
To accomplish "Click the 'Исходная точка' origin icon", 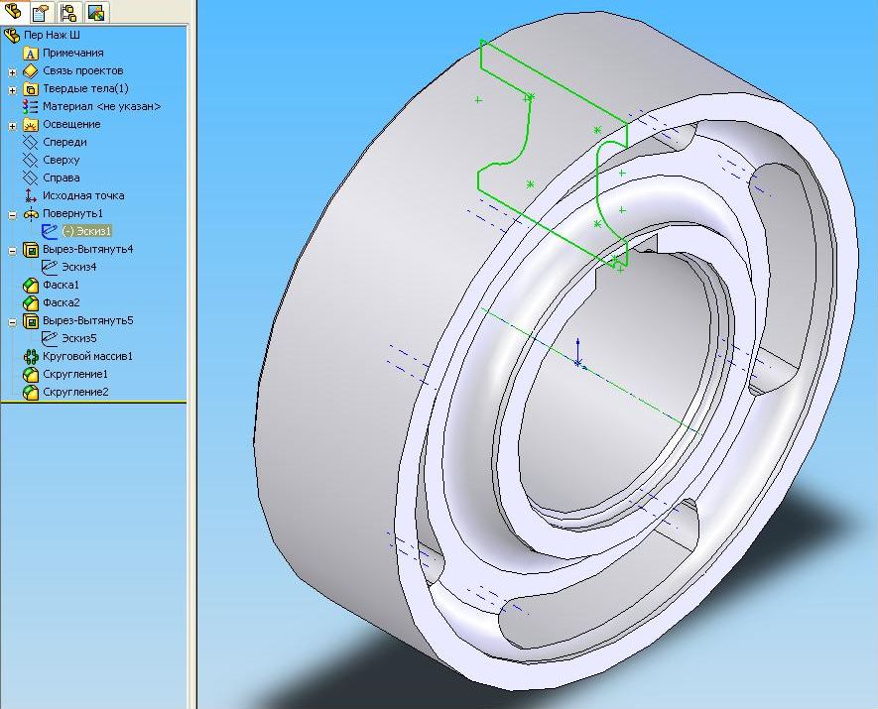I will [x=30, y=196].
